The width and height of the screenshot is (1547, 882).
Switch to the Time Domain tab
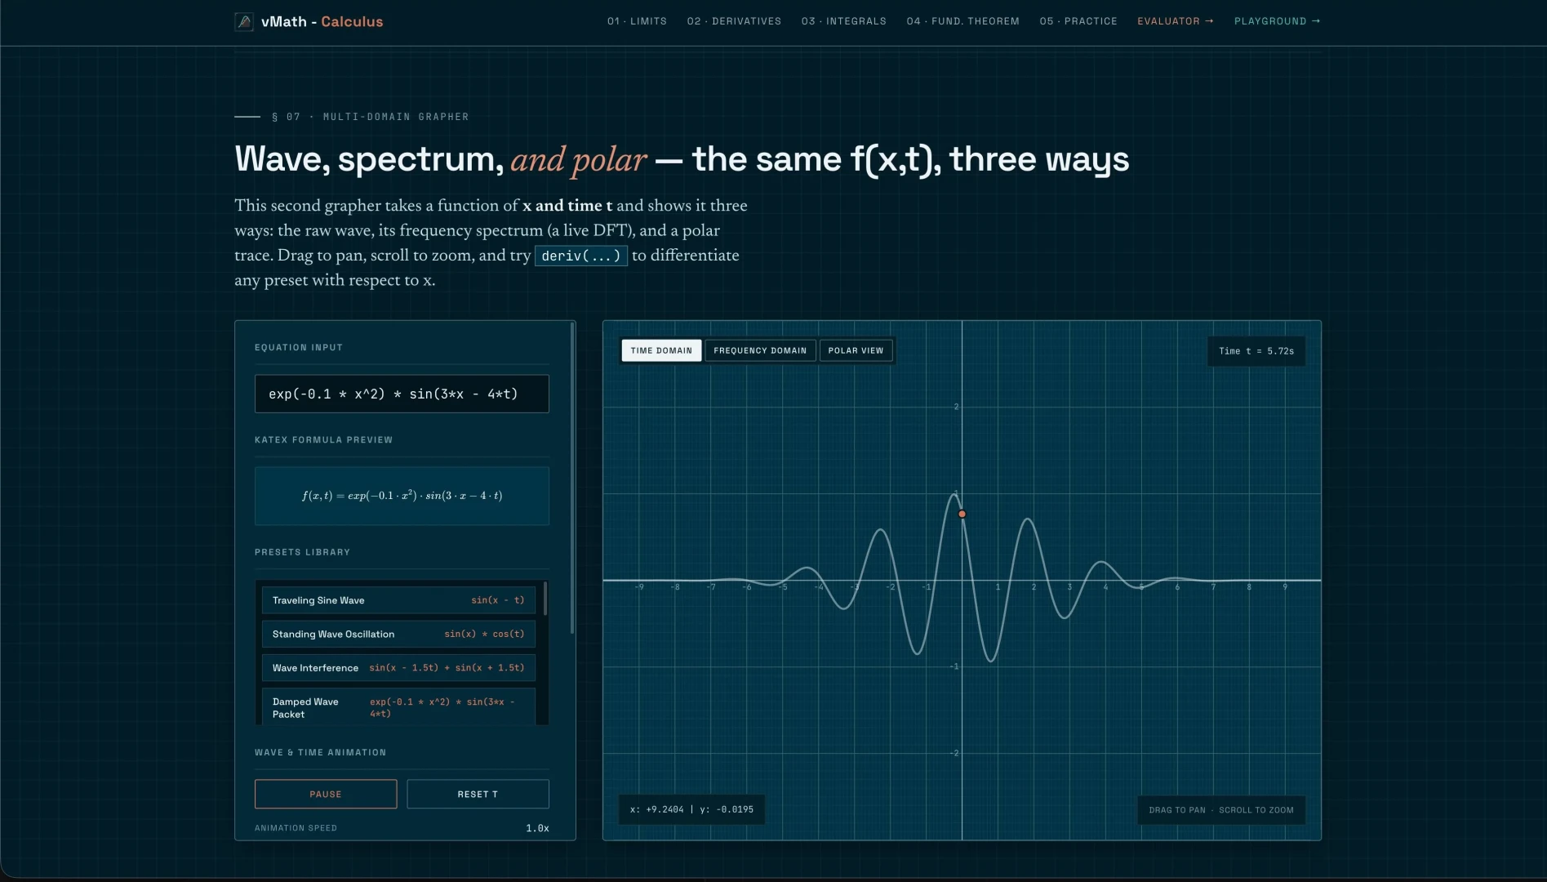(x=661, y=350)
